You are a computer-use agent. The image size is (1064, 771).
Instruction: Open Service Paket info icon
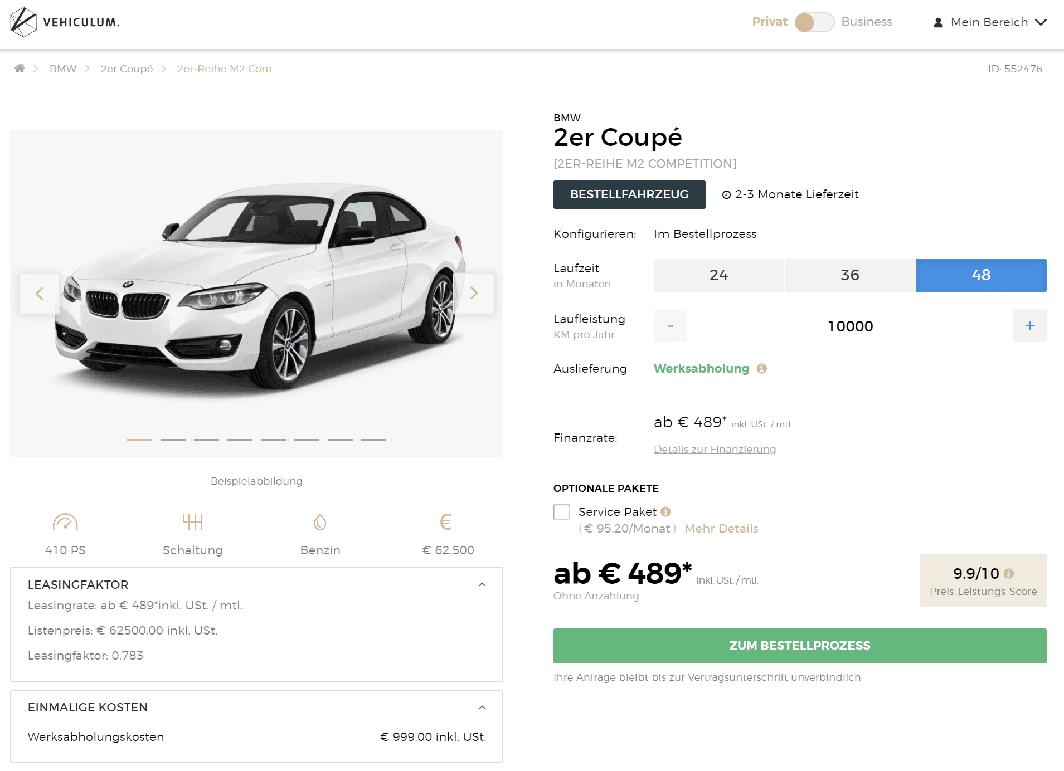pos(665,511)
